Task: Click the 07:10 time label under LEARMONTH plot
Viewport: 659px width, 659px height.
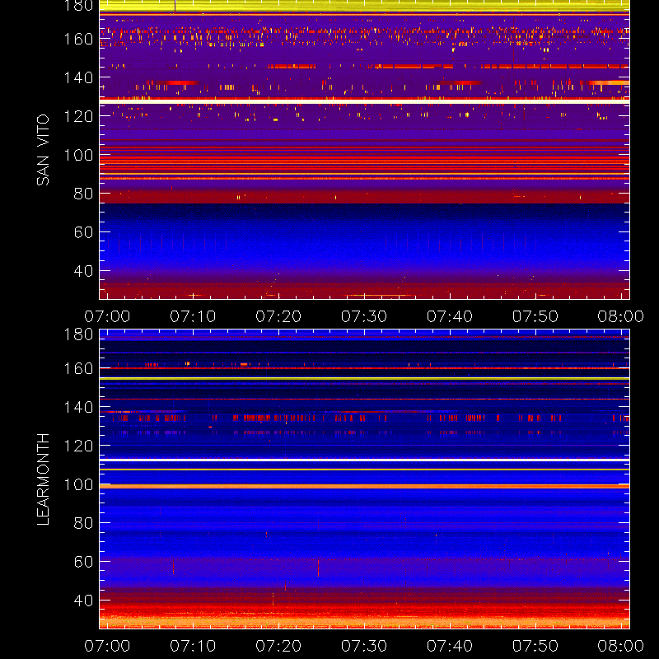Action: pyautogui.click(x=193, y=646)
